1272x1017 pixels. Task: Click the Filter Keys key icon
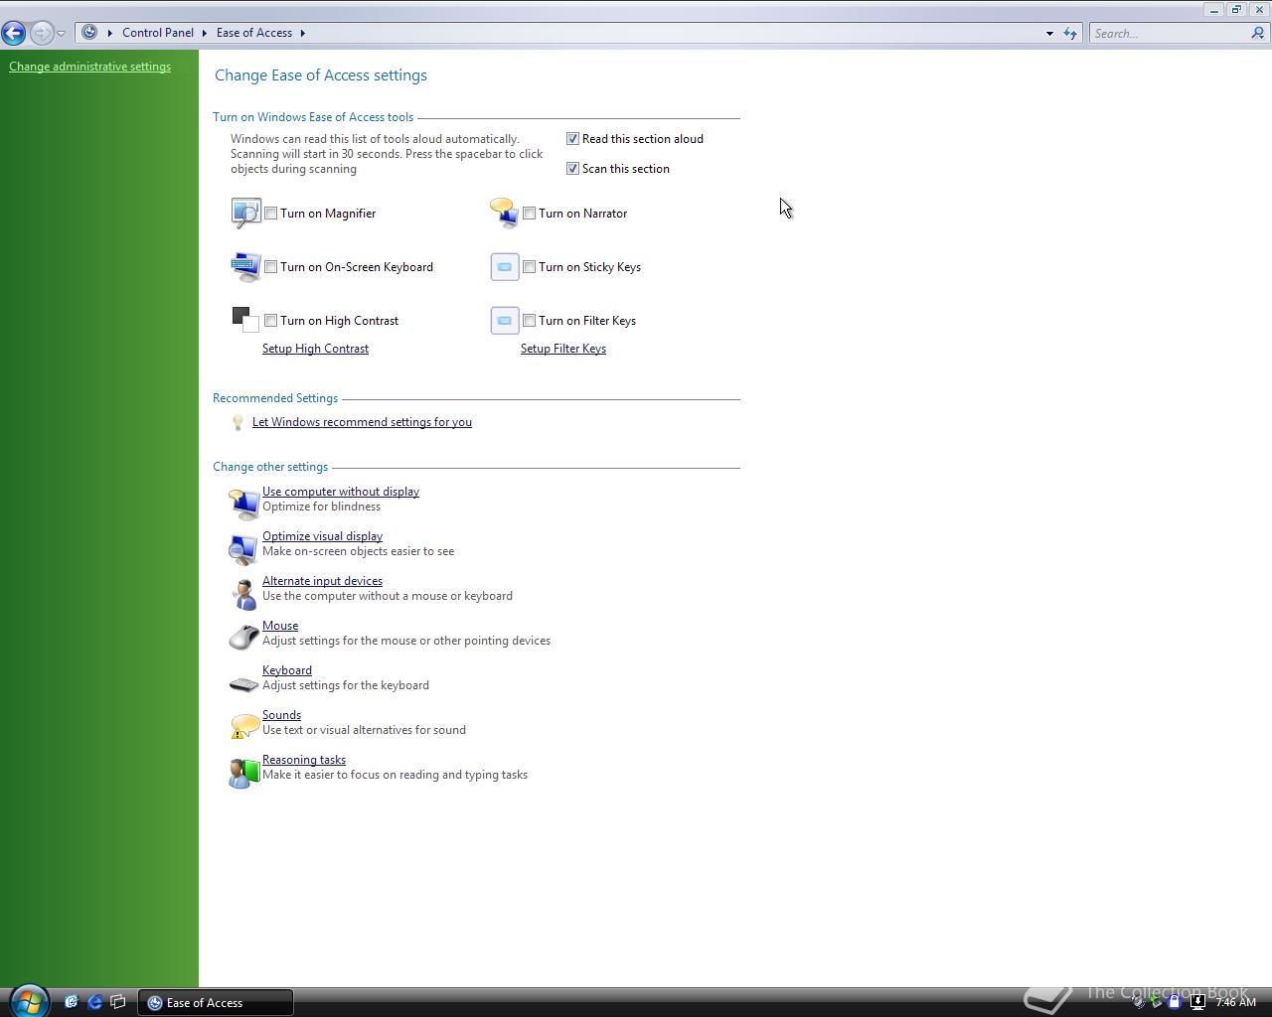504,320
